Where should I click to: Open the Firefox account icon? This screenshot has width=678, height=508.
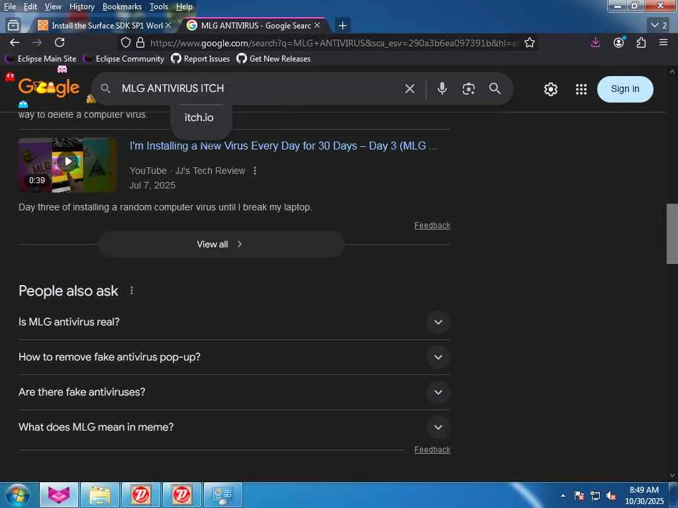tap(619, 42)
